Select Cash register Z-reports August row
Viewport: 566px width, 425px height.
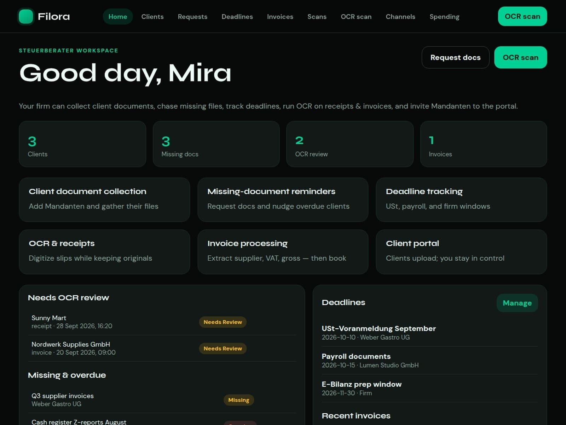(162, 419)
